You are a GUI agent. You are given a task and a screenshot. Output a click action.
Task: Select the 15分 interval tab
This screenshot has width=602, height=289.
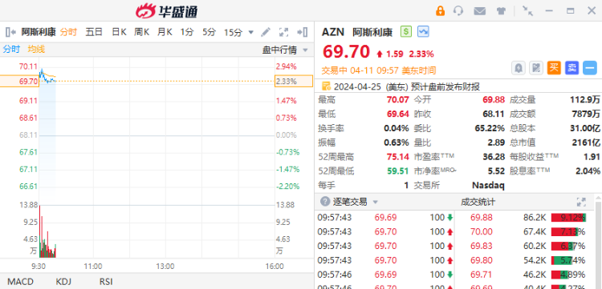[x=233, y=33]
